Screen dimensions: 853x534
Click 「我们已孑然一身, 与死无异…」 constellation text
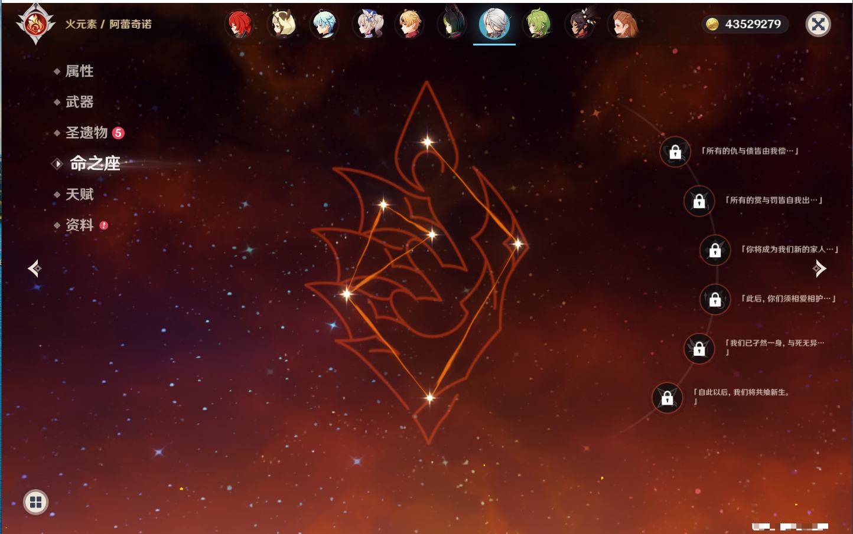click(x=774, y=344)
